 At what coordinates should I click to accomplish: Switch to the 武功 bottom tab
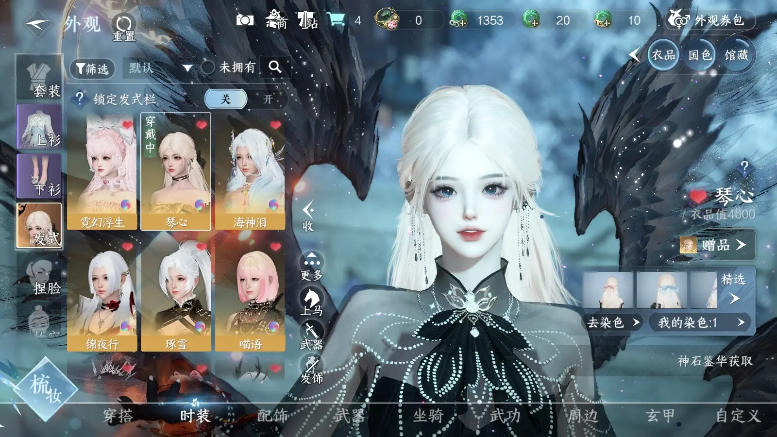tap(505, 416)
